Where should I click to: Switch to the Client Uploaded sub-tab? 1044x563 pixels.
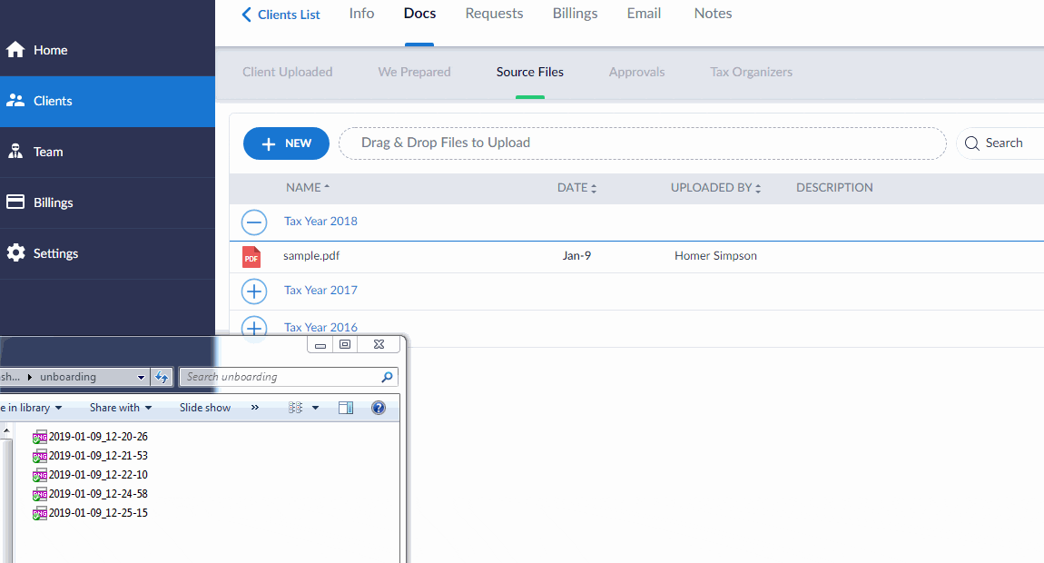(x=287, y=72)
